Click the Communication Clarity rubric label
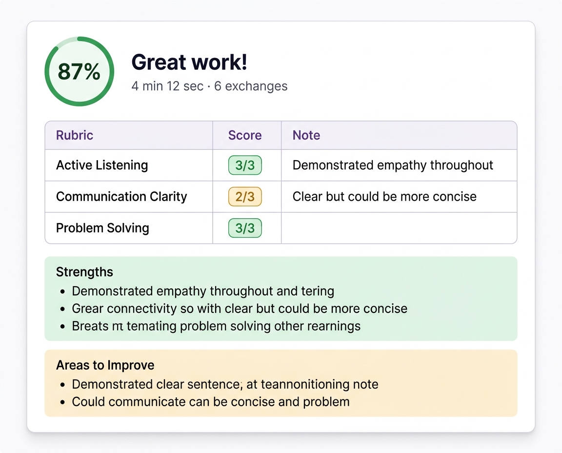 coord(121,197)
